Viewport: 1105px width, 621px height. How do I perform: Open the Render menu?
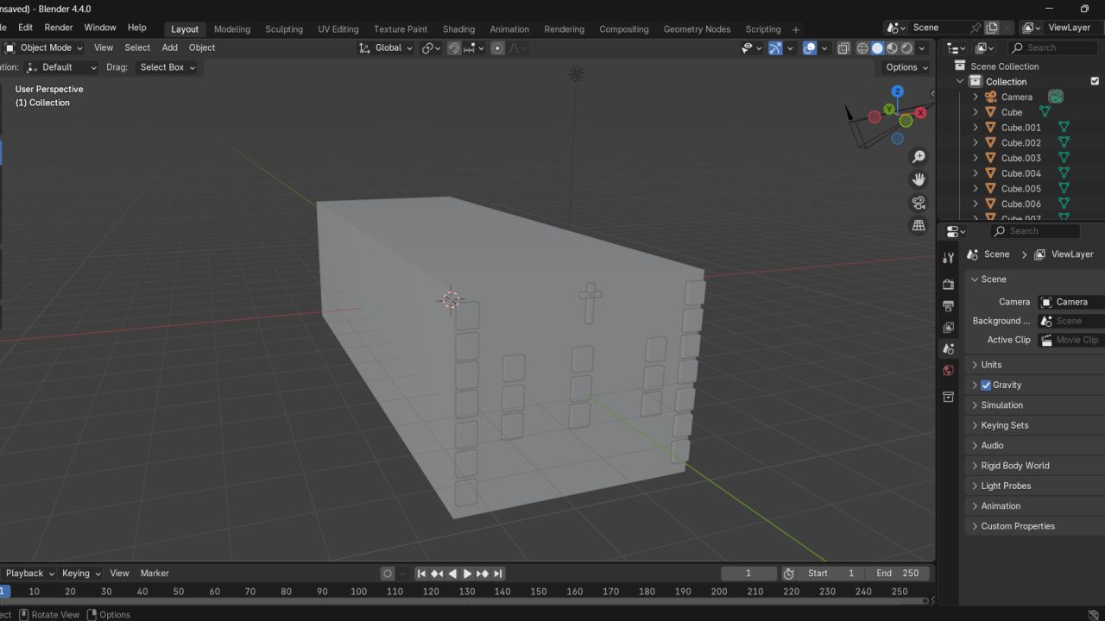click(x=59, y=28)
